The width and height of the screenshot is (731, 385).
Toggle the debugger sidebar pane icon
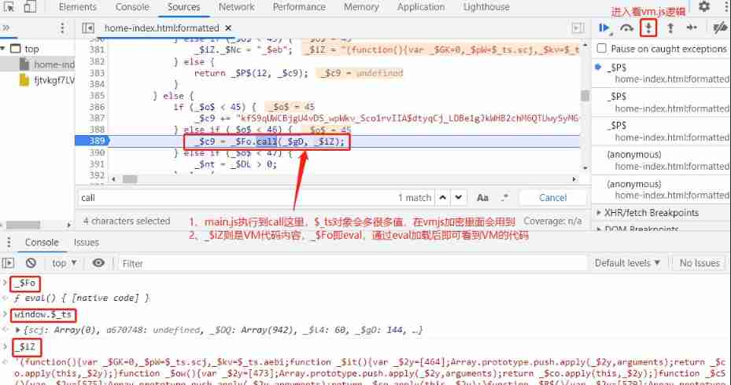pyautogui.click(x=578, y=28)
